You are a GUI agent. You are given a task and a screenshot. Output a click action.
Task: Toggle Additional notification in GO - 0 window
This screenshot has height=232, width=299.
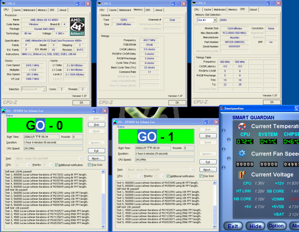tap(57, 165)
